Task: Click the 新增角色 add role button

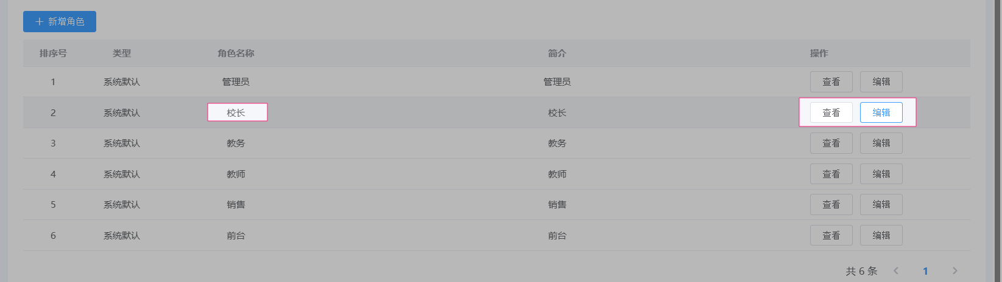Action: point(60,22)
